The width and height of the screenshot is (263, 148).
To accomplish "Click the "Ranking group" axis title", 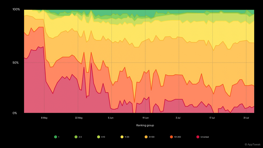I will click(145, 125).
